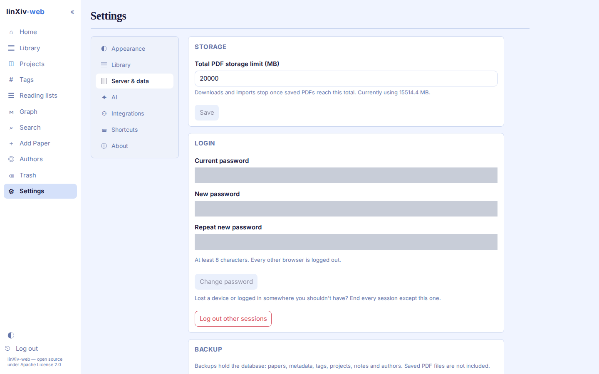Open the About settings tab

pos(134,146)
